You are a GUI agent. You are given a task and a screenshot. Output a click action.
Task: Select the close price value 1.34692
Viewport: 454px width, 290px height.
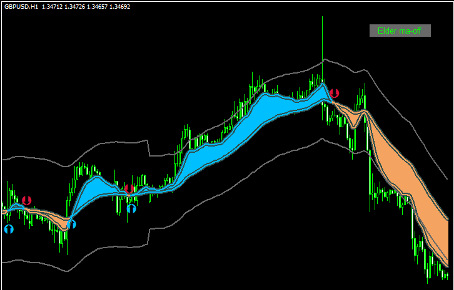117,6
